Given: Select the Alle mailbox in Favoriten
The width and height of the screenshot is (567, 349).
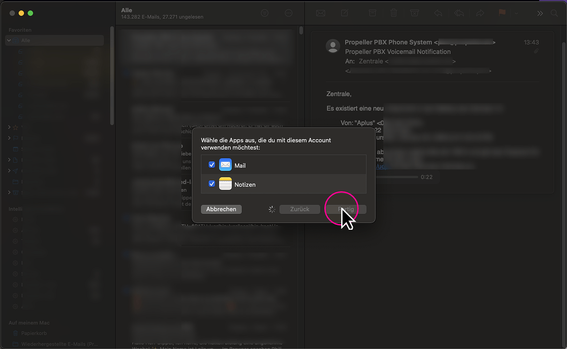Looking at the screenshot, I should tap(25, 40).
